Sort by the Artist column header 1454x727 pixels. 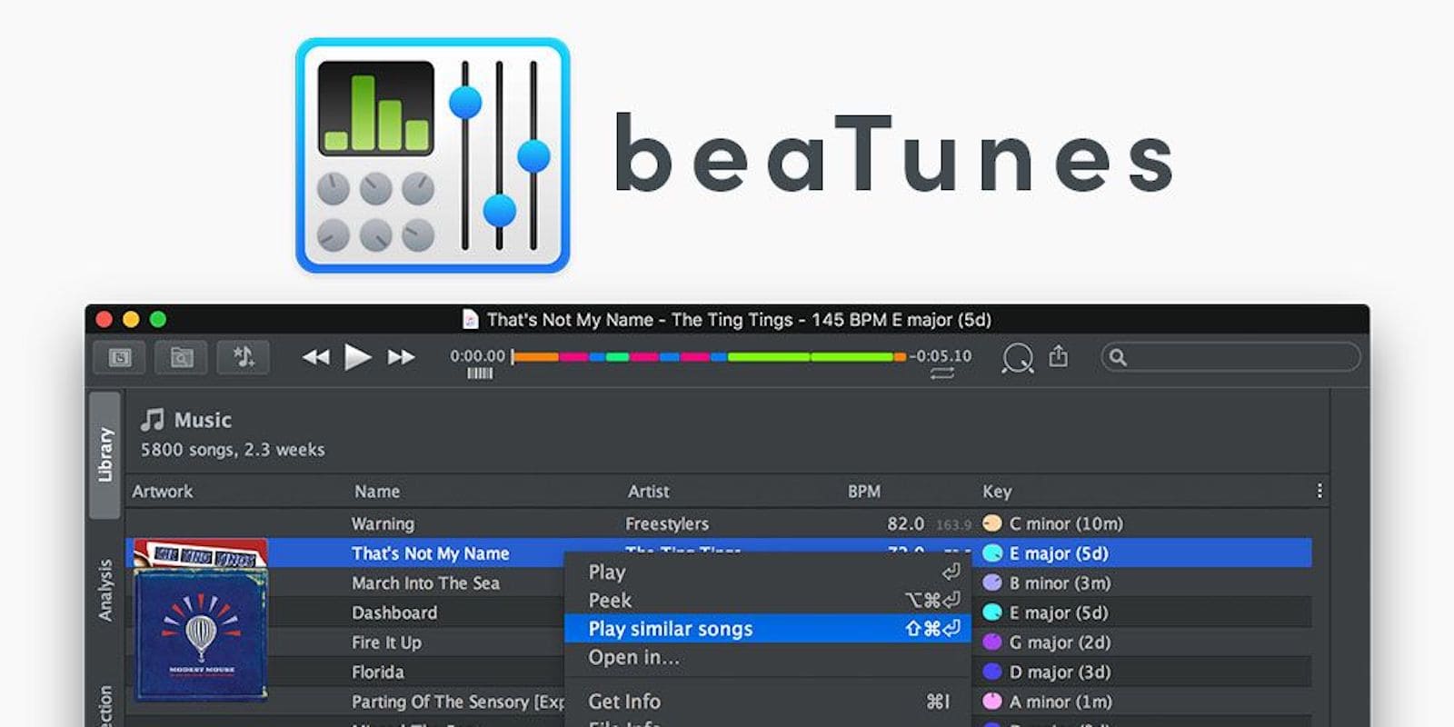[x=649, y=492]
